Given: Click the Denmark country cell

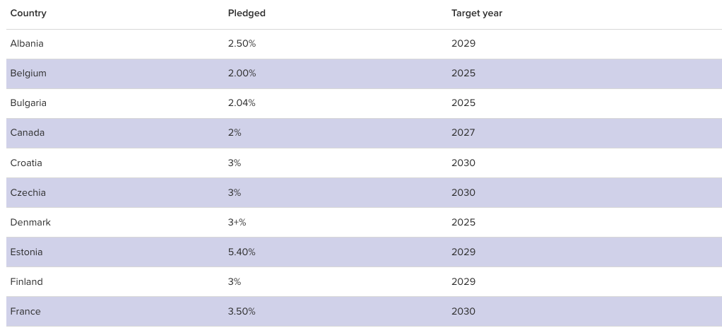Looking at the screenshot, I should pos(30,223).
